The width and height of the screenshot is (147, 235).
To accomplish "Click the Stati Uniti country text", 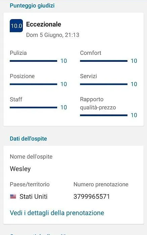I will point(34,196).
